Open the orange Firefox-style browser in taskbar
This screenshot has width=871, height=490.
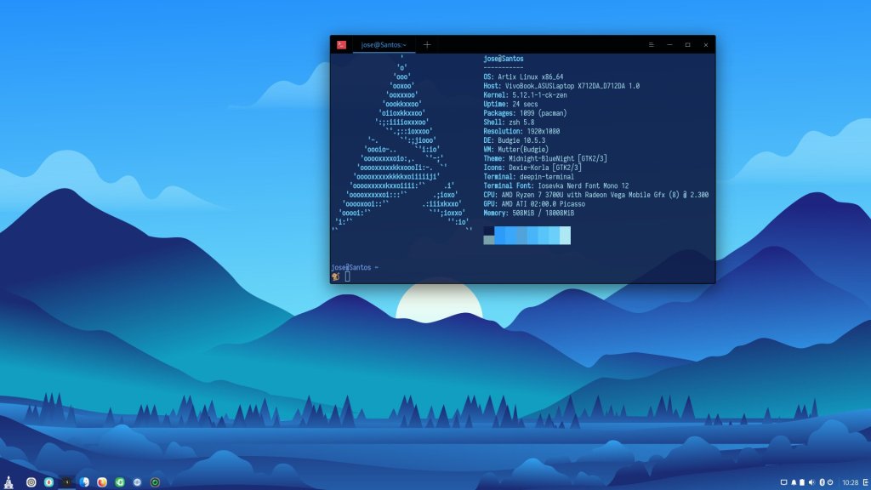point(102,482)
